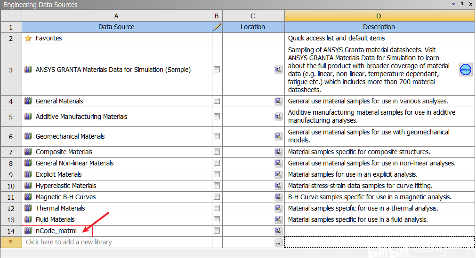Click the Favorites star icon
The width and height of the screenshot is (476, 258).
coord(28,38)
